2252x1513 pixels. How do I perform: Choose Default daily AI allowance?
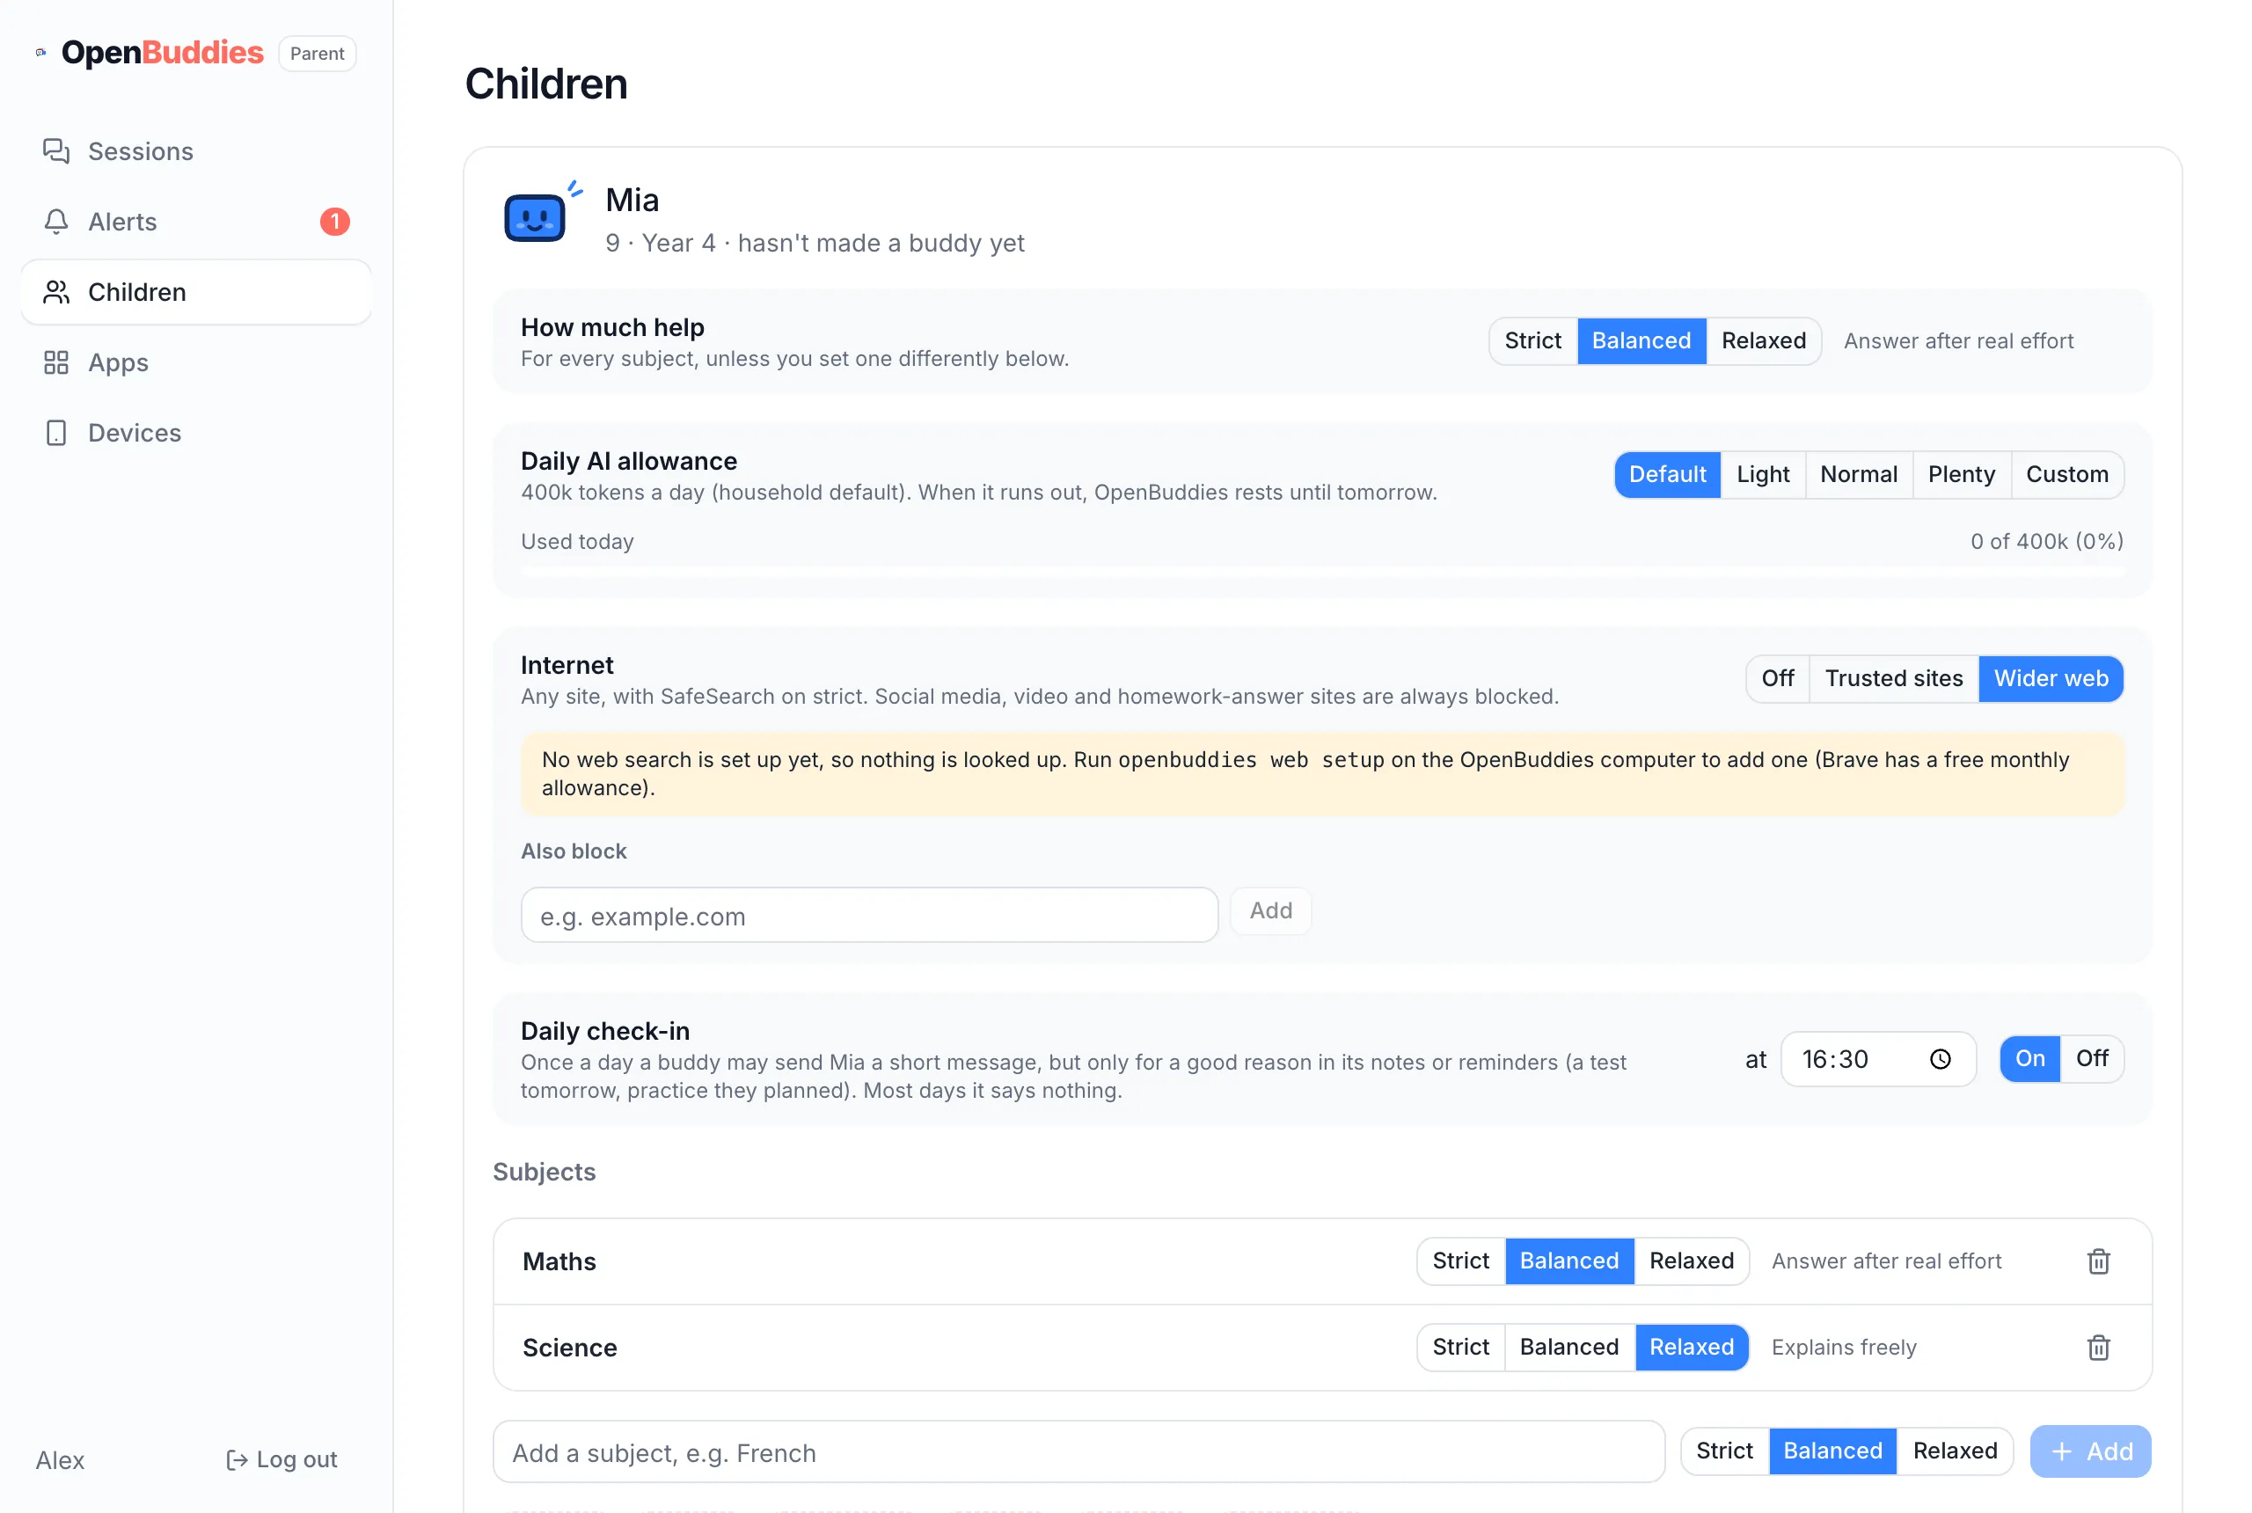1667,475
